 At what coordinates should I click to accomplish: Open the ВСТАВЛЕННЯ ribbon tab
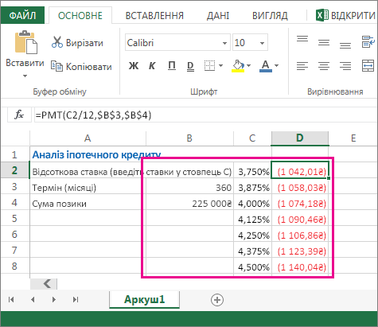tap(154, 16)
